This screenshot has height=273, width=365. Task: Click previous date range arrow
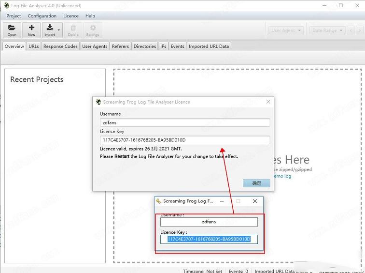[351, 30]
